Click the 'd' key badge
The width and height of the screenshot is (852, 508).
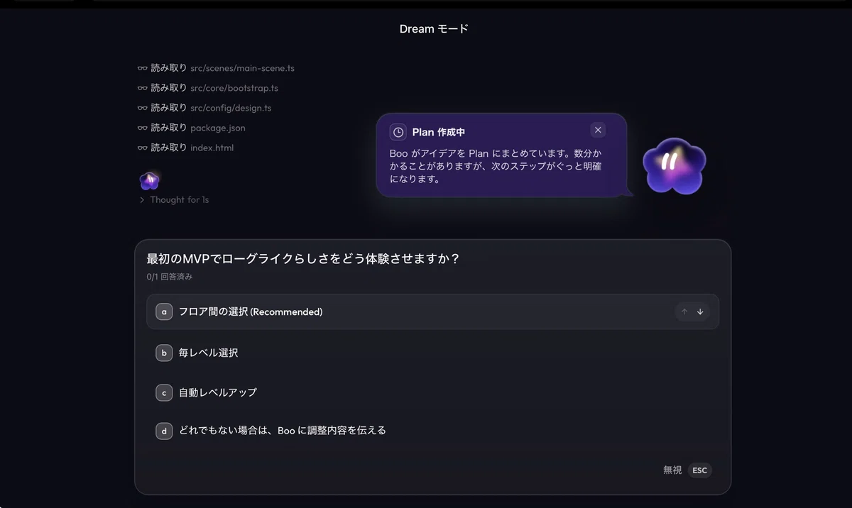[164, 431]
